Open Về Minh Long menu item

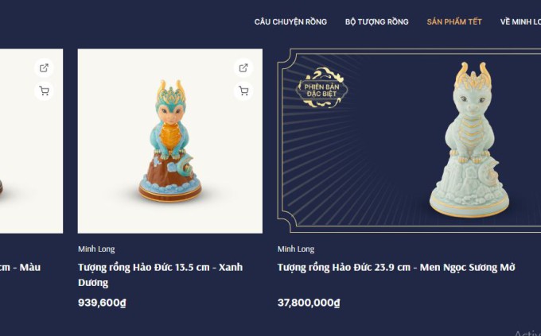[520, 21]
